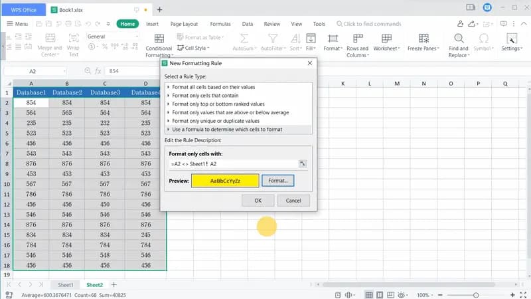Open the Format tool in ribbon
531x299 pixels.
pyautogui.click(x=333, y=42)
